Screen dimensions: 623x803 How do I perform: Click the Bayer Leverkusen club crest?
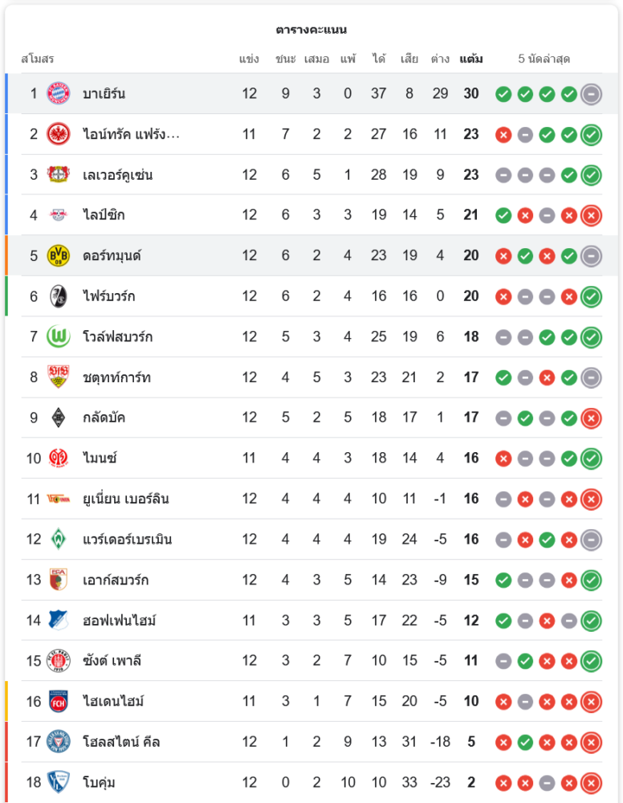click(59, 174)
